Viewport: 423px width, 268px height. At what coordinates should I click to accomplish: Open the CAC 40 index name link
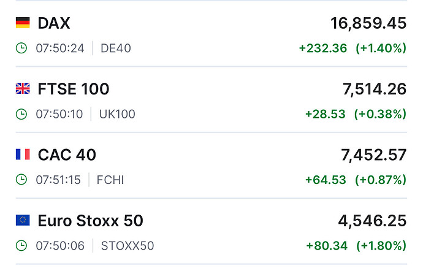click(x=67, y=155)
